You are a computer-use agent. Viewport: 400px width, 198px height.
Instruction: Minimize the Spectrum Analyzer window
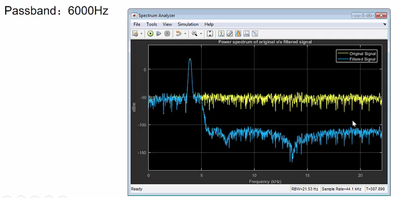pos(357,15)
